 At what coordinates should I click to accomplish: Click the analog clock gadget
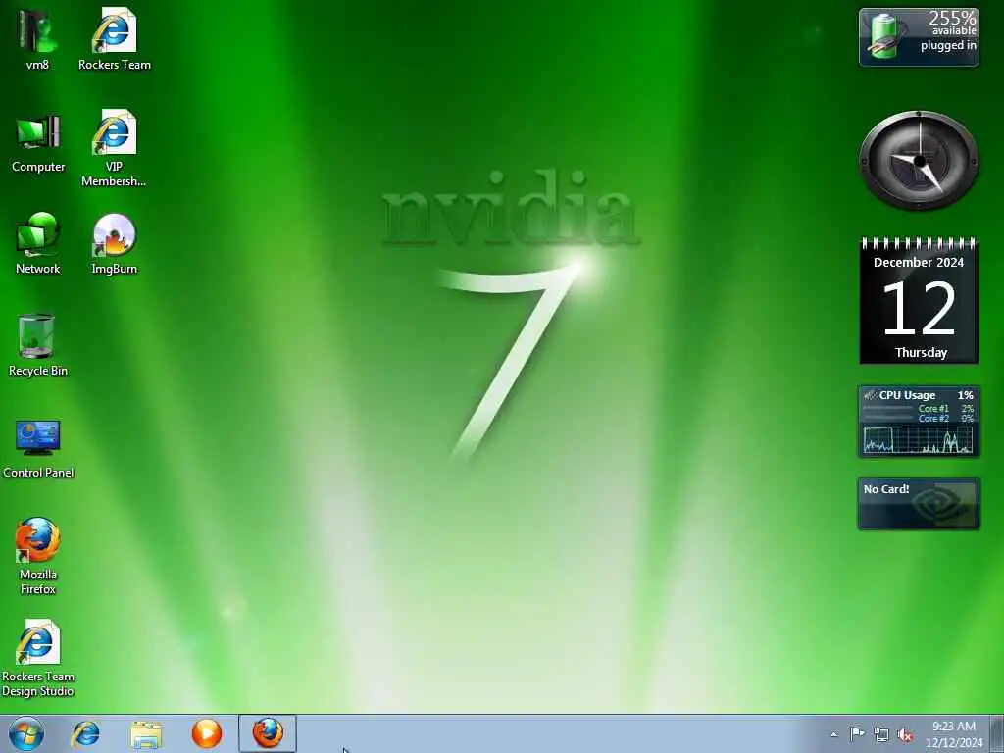(x=919, y=160)
